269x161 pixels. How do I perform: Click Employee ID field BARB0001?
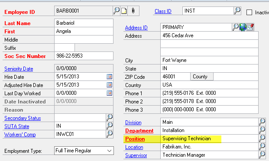point(84,11)
